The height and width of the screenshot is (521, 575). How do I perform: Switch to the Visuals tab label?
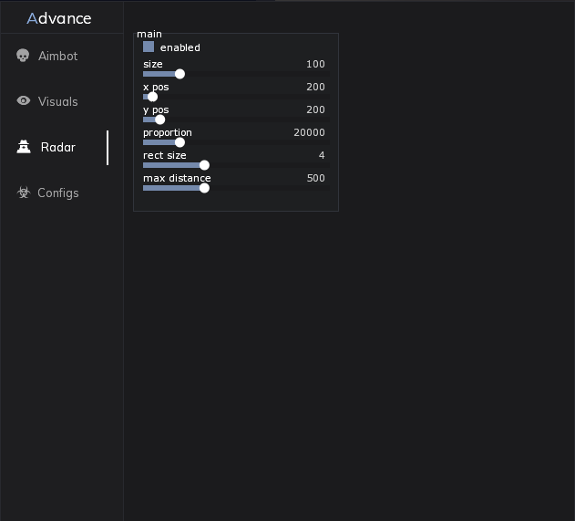point(57,102)
